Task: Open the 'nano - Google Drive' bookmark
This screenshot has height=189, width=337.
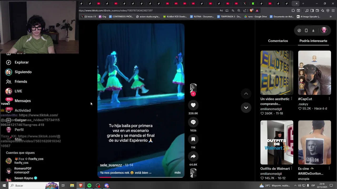Action: (255, 17)
